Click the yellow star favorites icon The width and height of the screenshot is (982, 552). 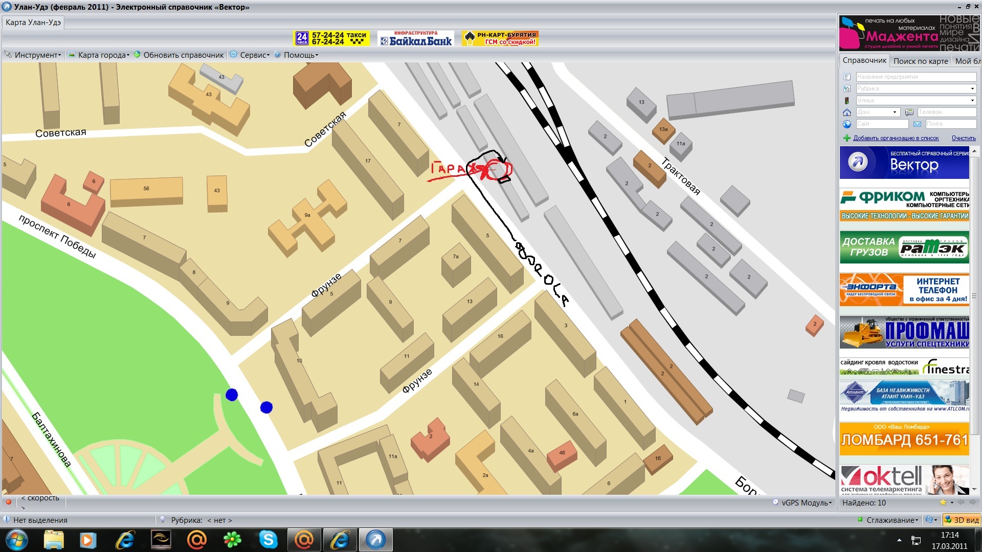(943, 502)
